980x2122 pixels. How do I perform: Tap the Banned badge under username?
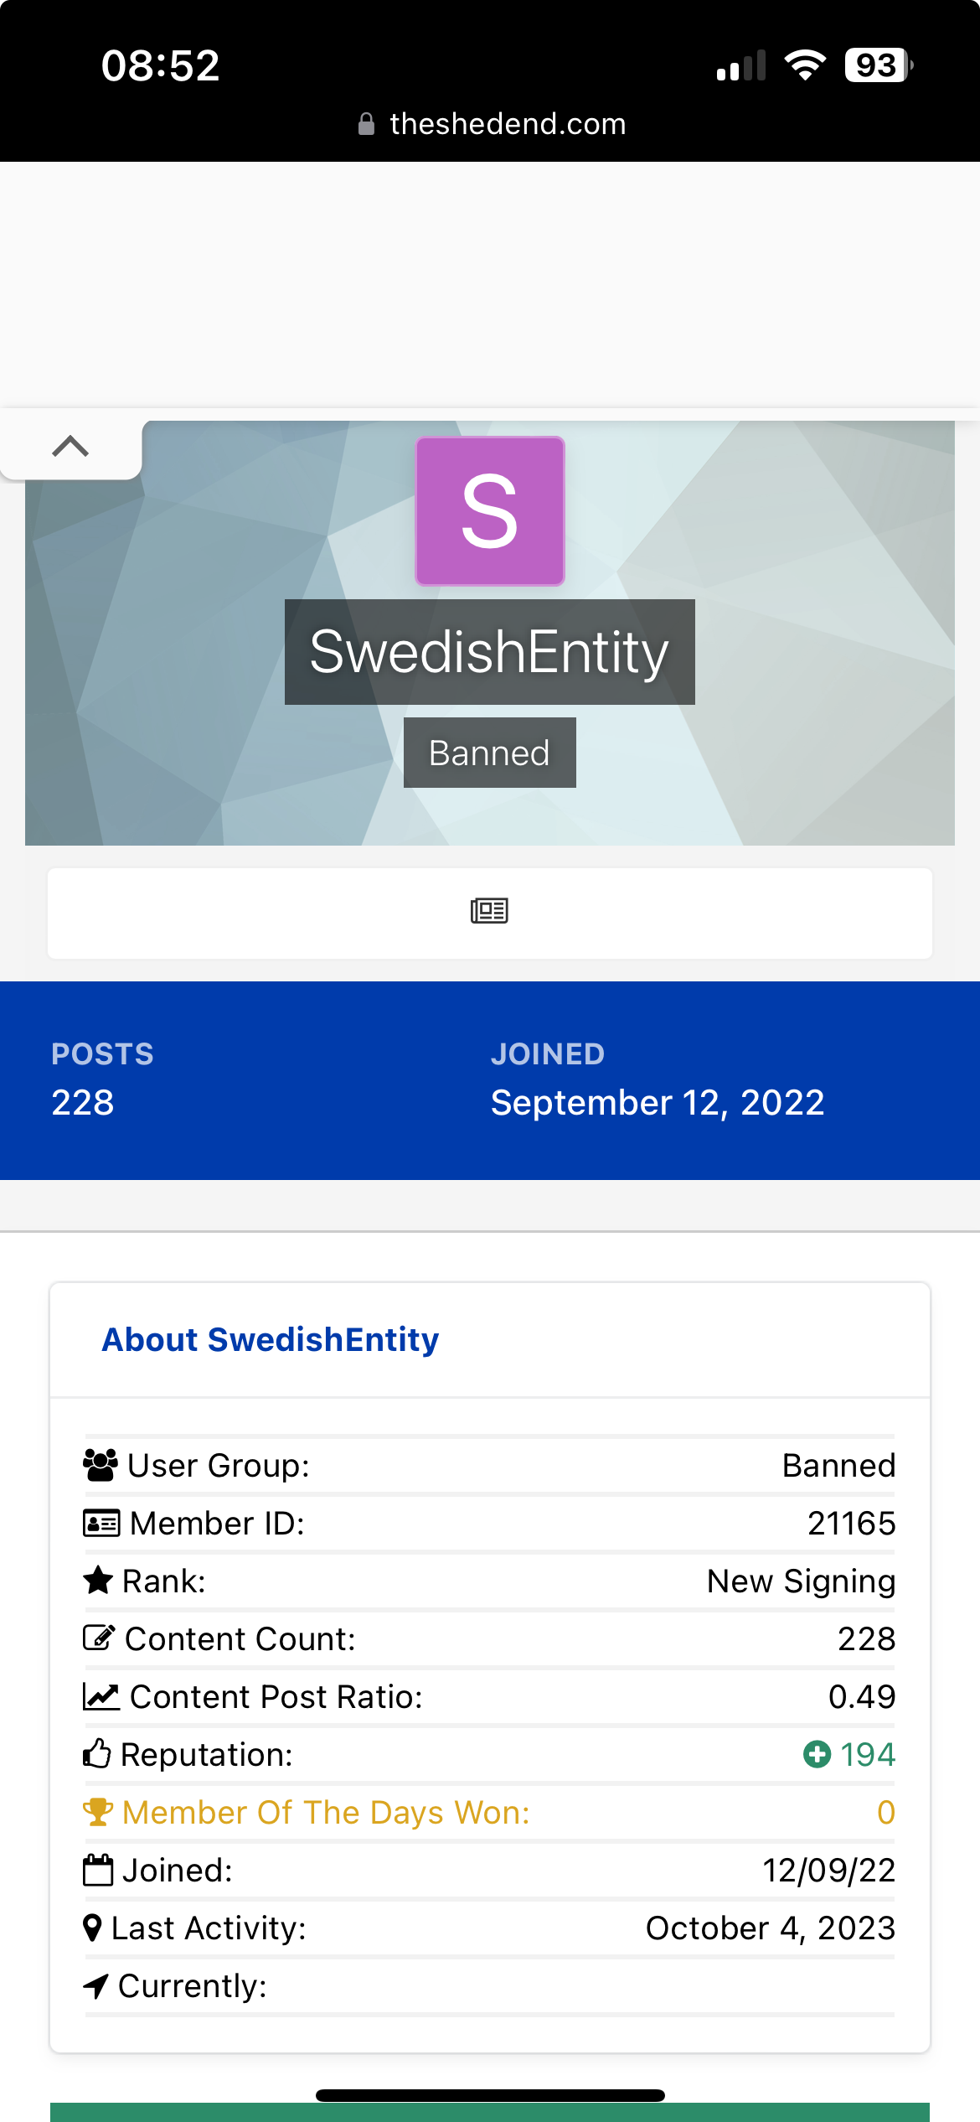pyautogui.click(x=490, y=753)
